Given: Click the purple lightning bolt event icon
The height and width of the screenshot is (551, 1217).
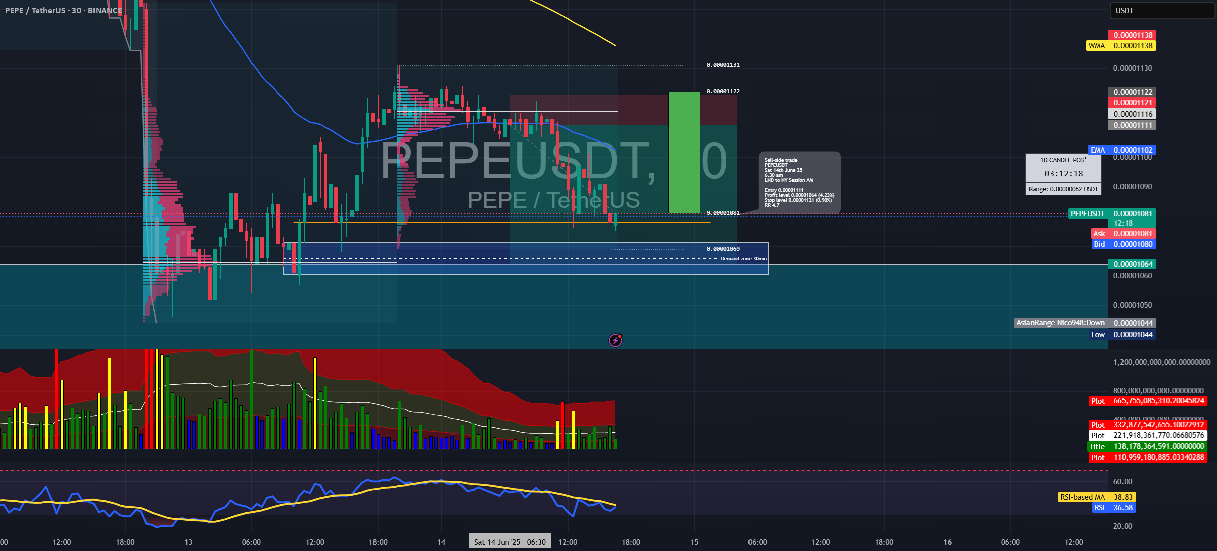Looking at the screenshot, I should [x=615, y=340].
